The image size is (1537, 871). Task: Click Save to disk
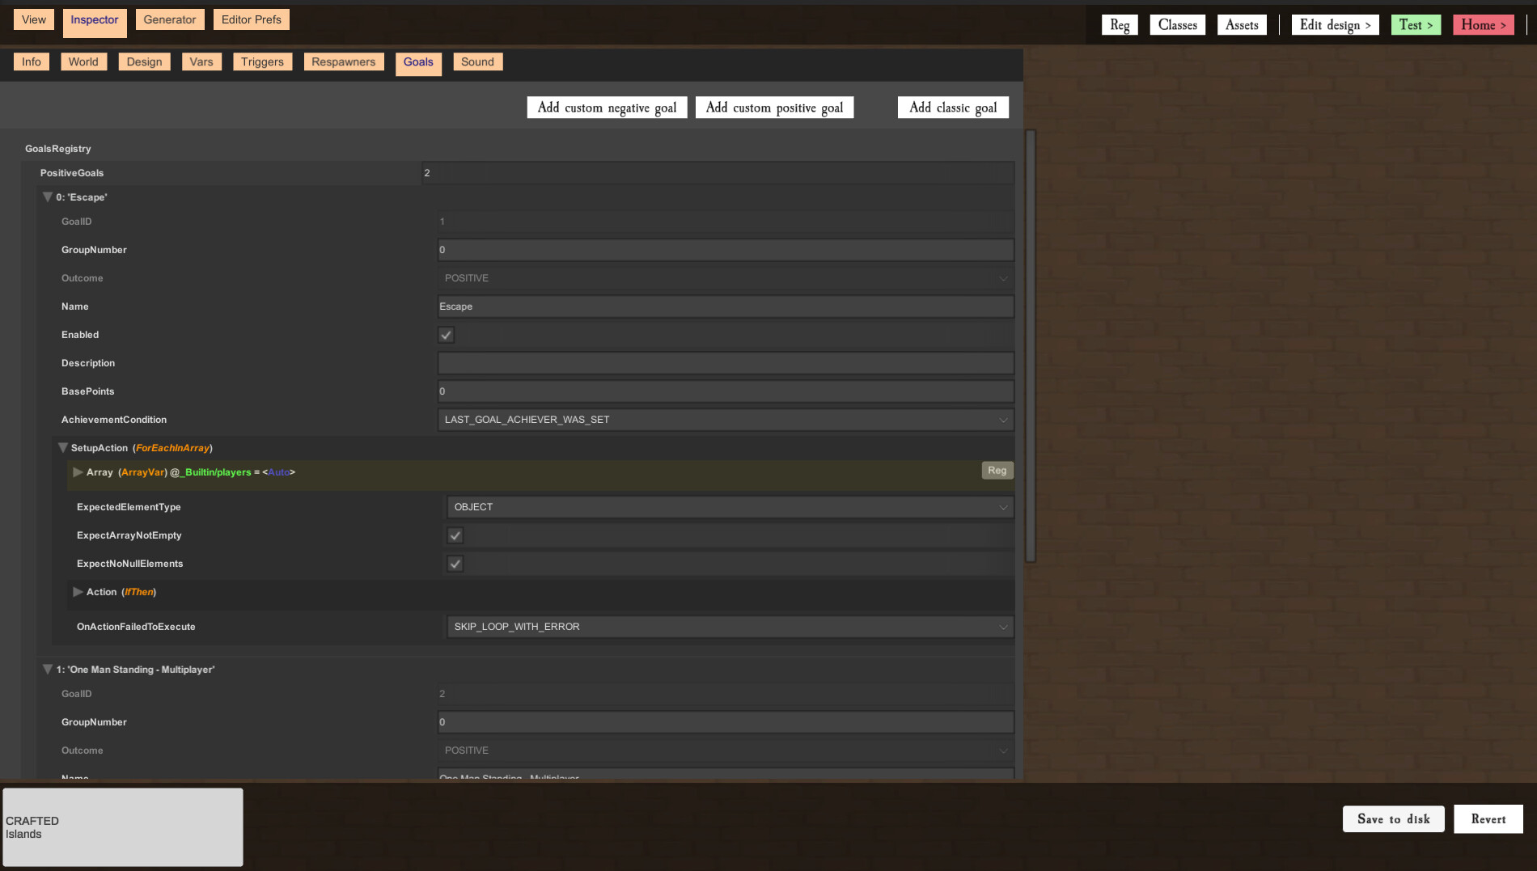point(1393,818)
